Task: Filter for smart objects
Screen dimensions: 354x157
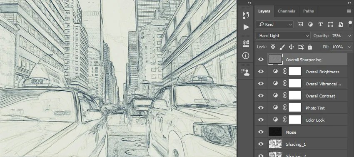Action: pyautogui.click(x=340, y=25)
